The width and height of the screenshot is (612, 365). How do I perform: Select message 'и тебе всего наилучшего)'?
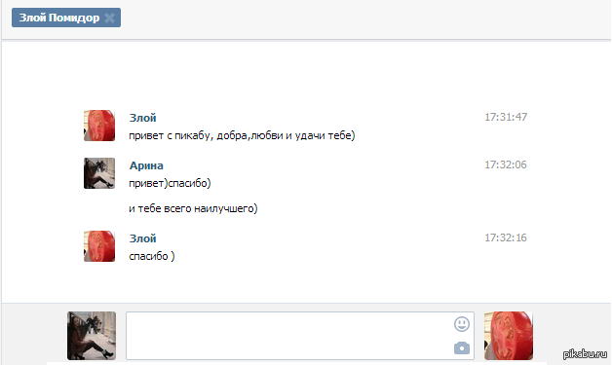[193, 208]
